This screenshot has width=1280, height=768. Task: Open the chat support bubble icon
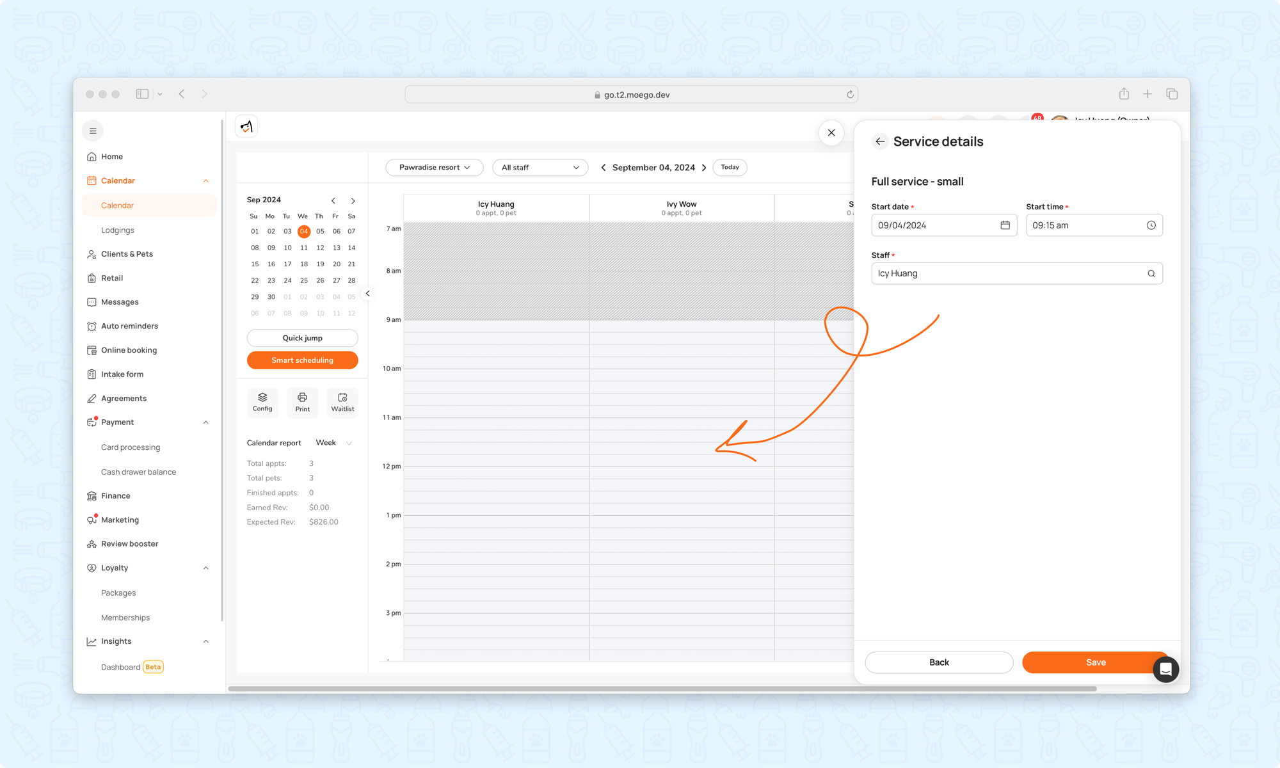[1165, 669]
